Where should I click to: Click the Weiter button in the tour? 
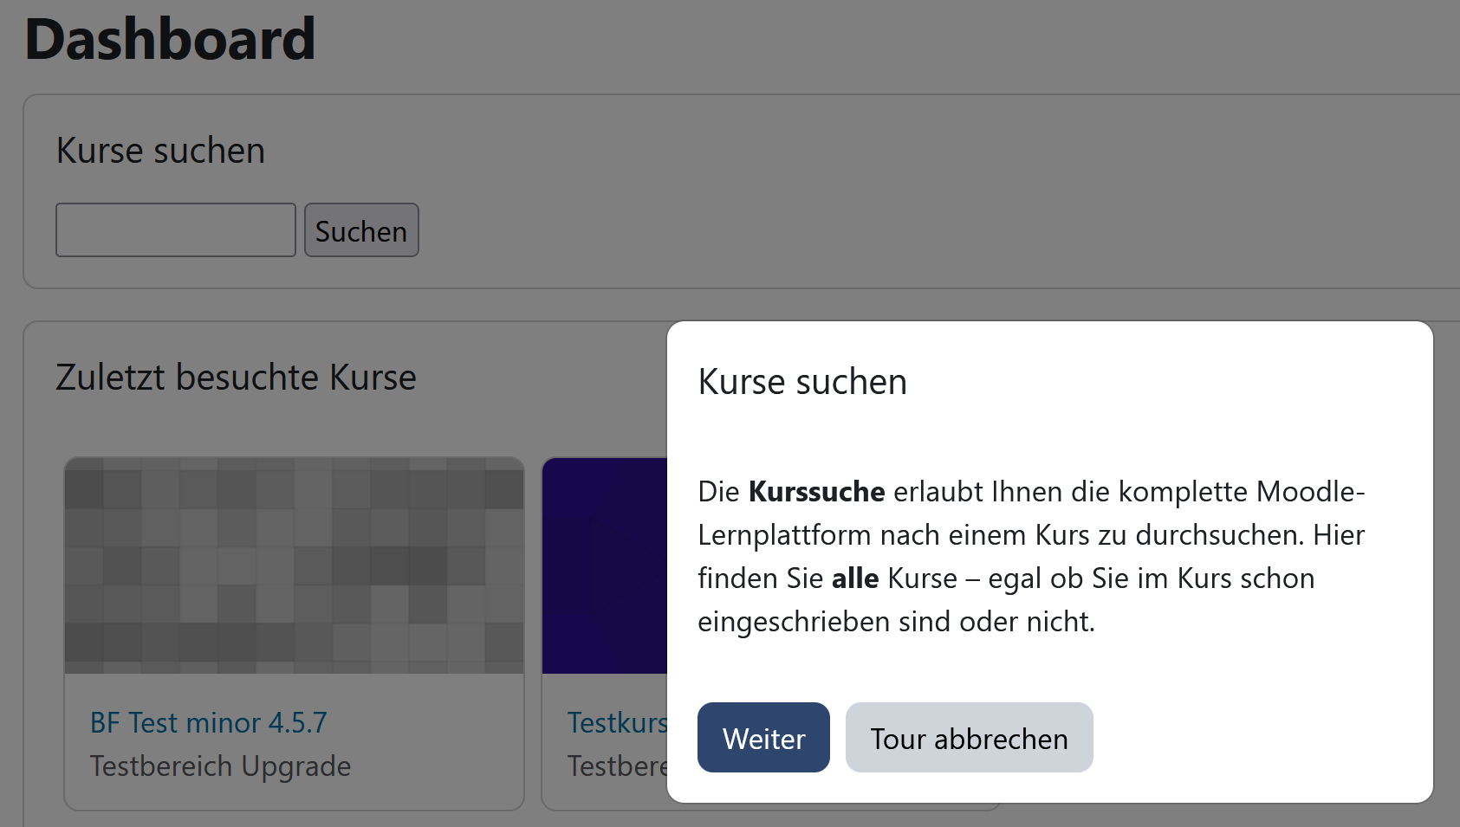(762, 738)
